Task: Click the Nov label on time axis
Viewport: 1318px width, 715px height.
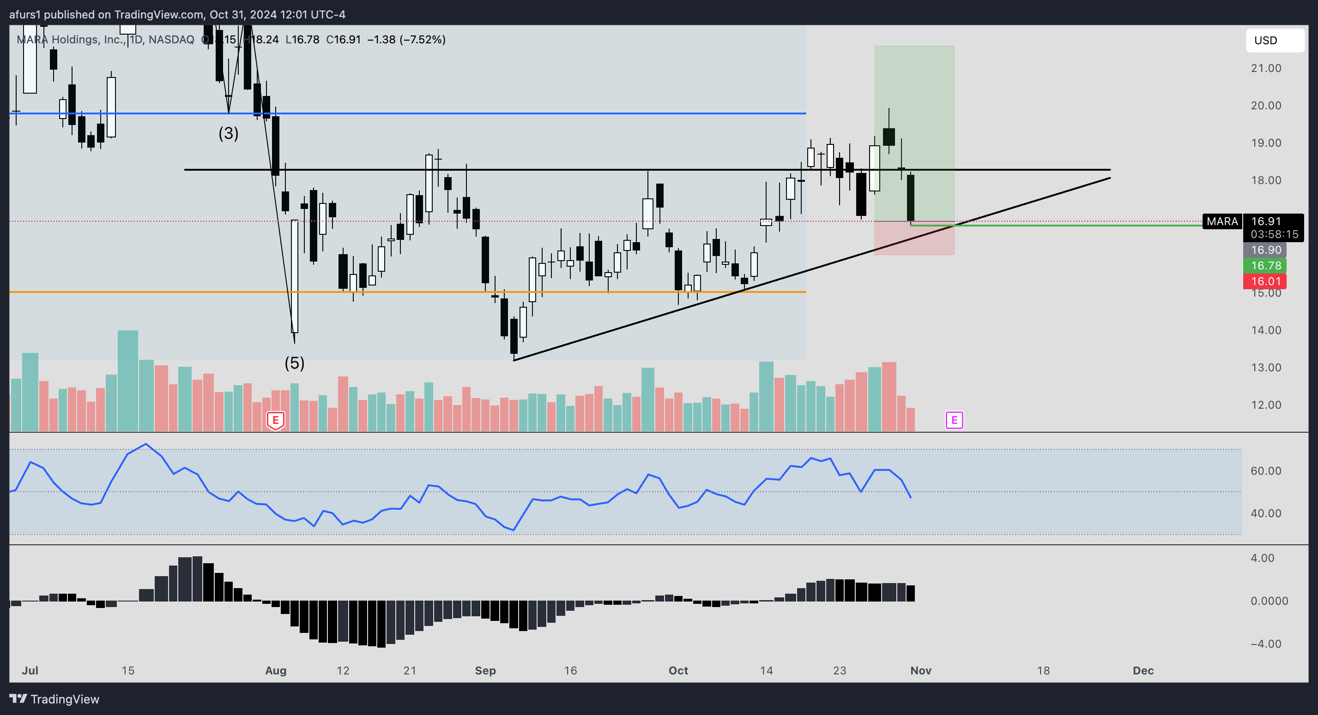Action: click(x=920, y=671)
